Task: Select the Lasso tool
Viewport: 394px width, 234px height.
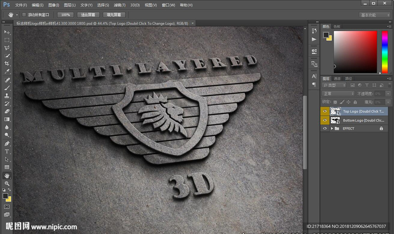Action: pos(7,48)
